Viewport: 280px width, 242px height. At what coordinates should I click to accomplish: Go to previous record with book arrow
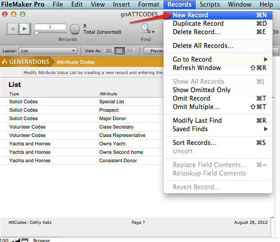point(12,28)
